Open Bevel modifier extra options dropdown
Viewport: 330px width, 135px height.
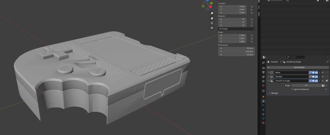319,72
